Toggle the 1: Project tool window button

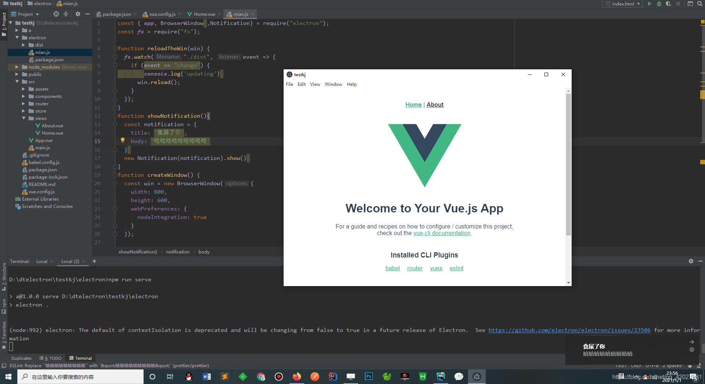(x=4, y=24)
